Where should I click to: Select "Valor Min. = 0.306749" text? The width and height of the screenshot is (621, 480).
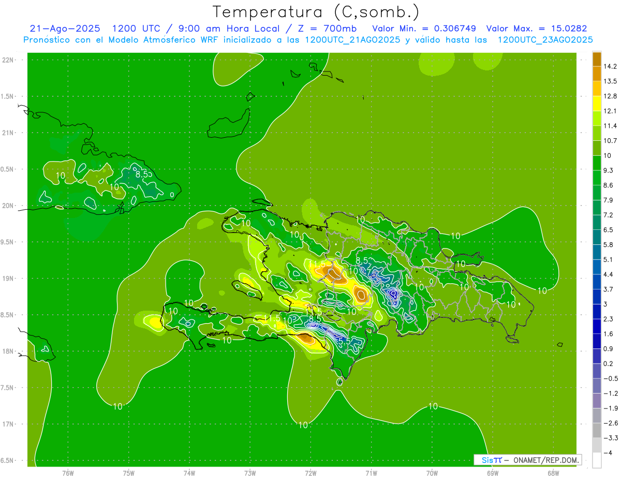[424, 28]
